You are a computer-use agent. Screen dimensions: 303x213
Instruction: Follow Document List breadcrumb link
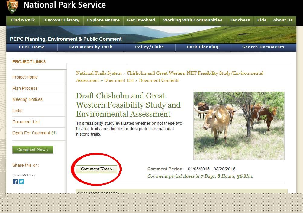click(x=119, y=80)
